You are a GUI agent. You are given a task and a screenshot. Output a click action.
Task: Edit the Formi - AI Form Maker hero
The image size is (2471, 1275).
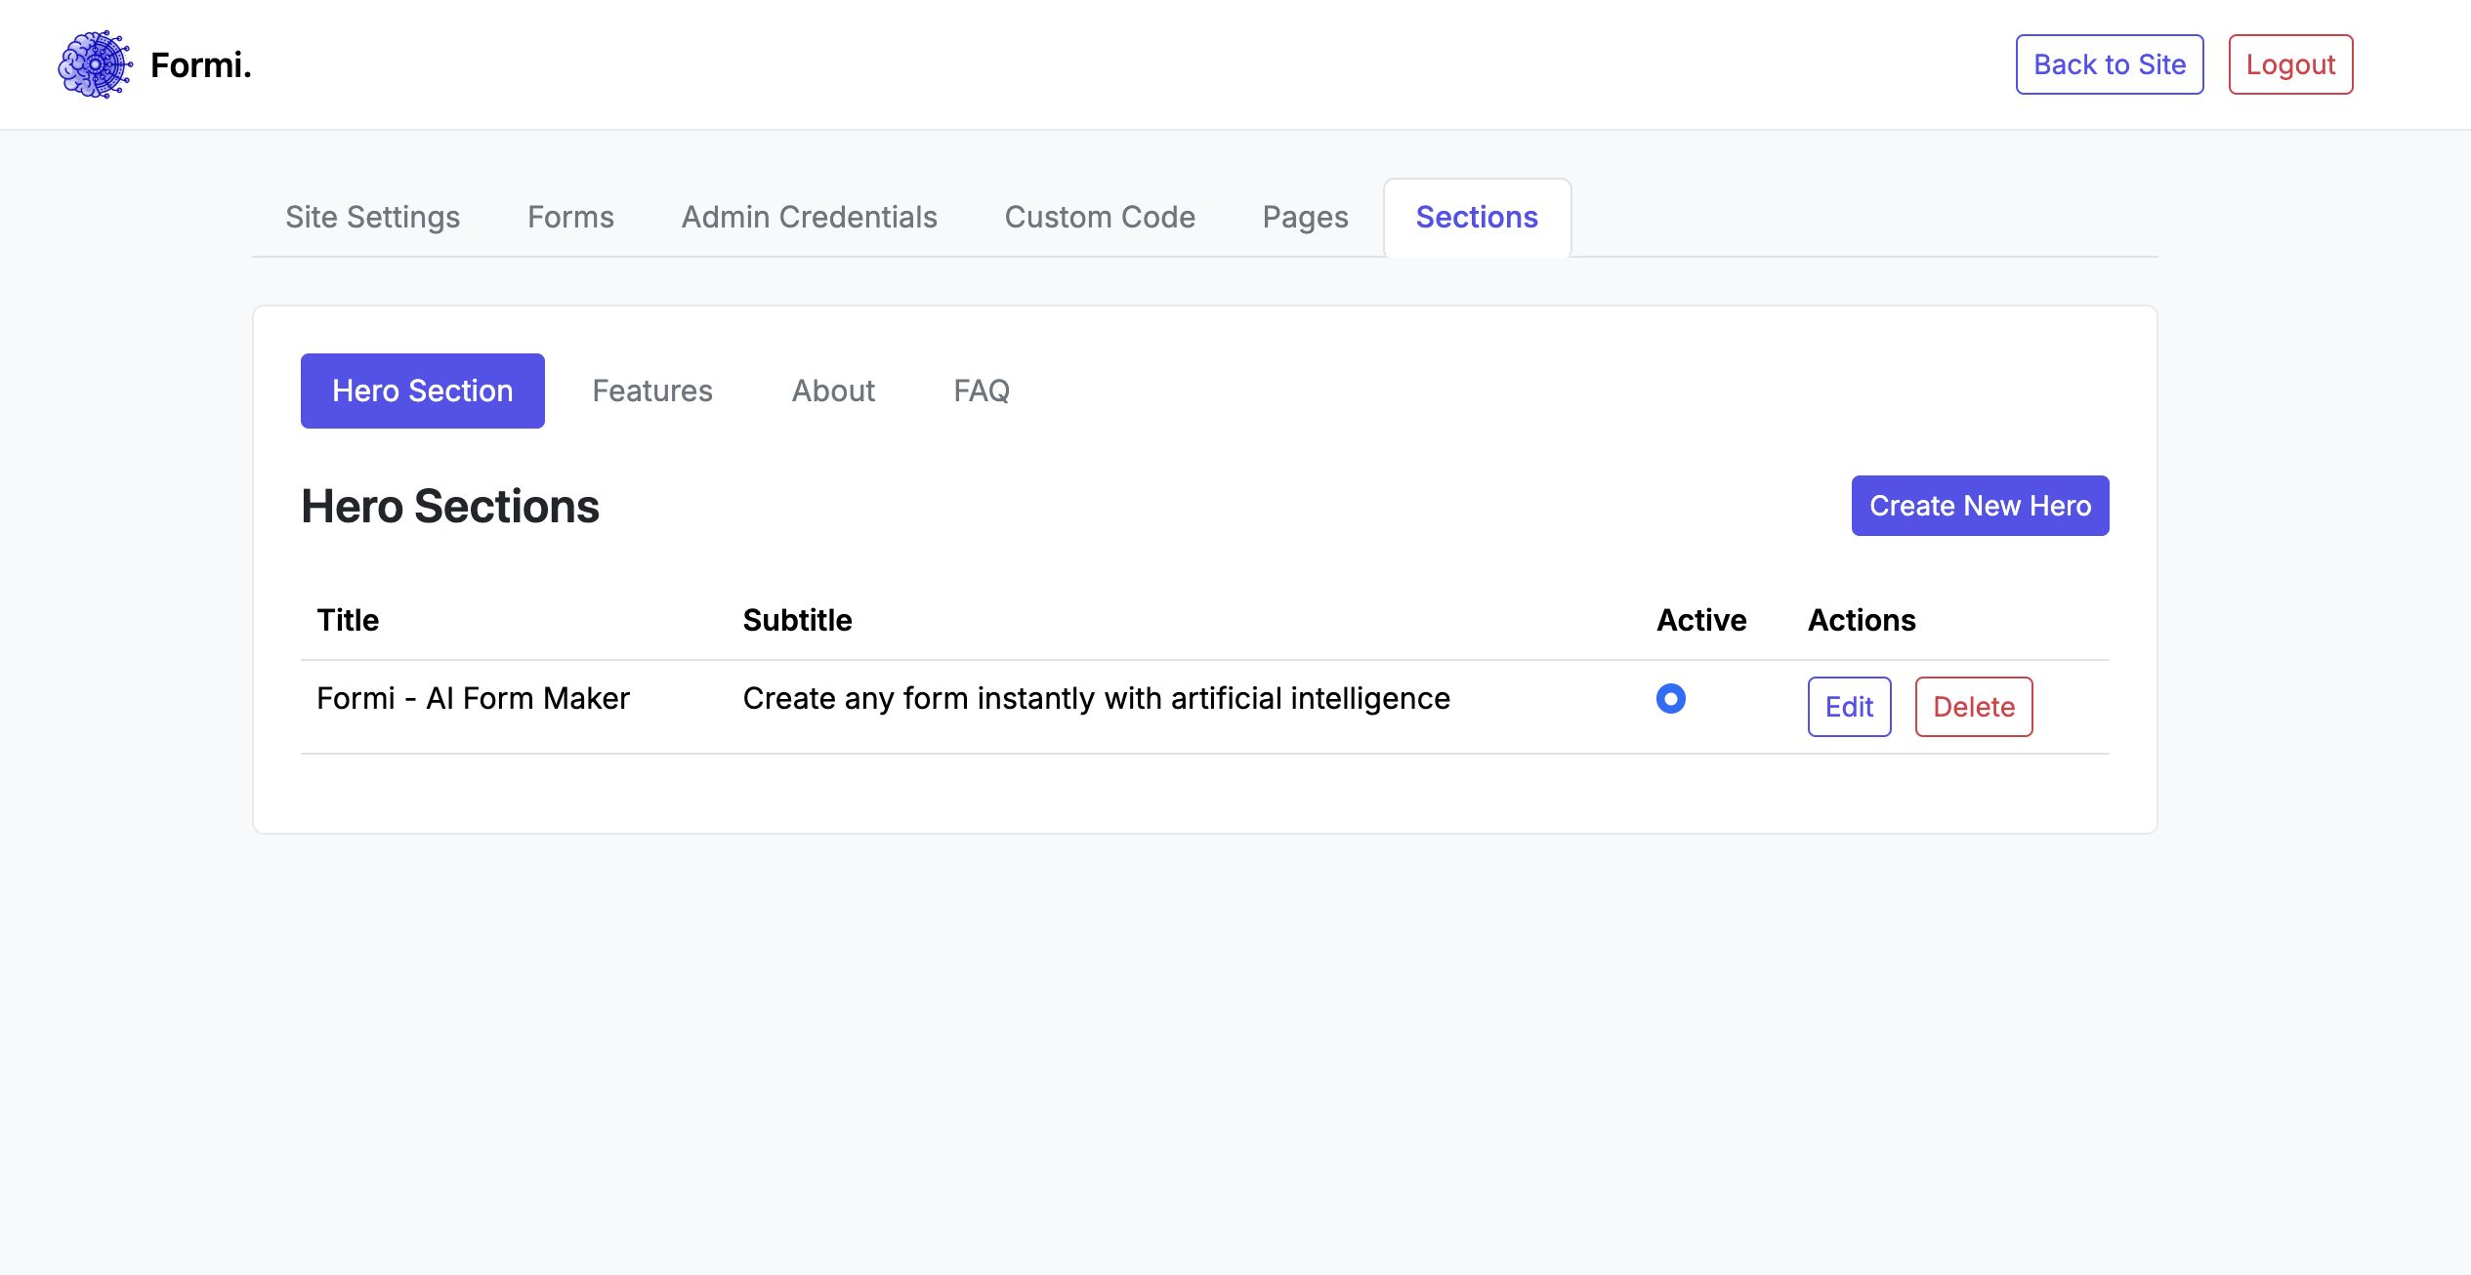tap(1849, 707)
